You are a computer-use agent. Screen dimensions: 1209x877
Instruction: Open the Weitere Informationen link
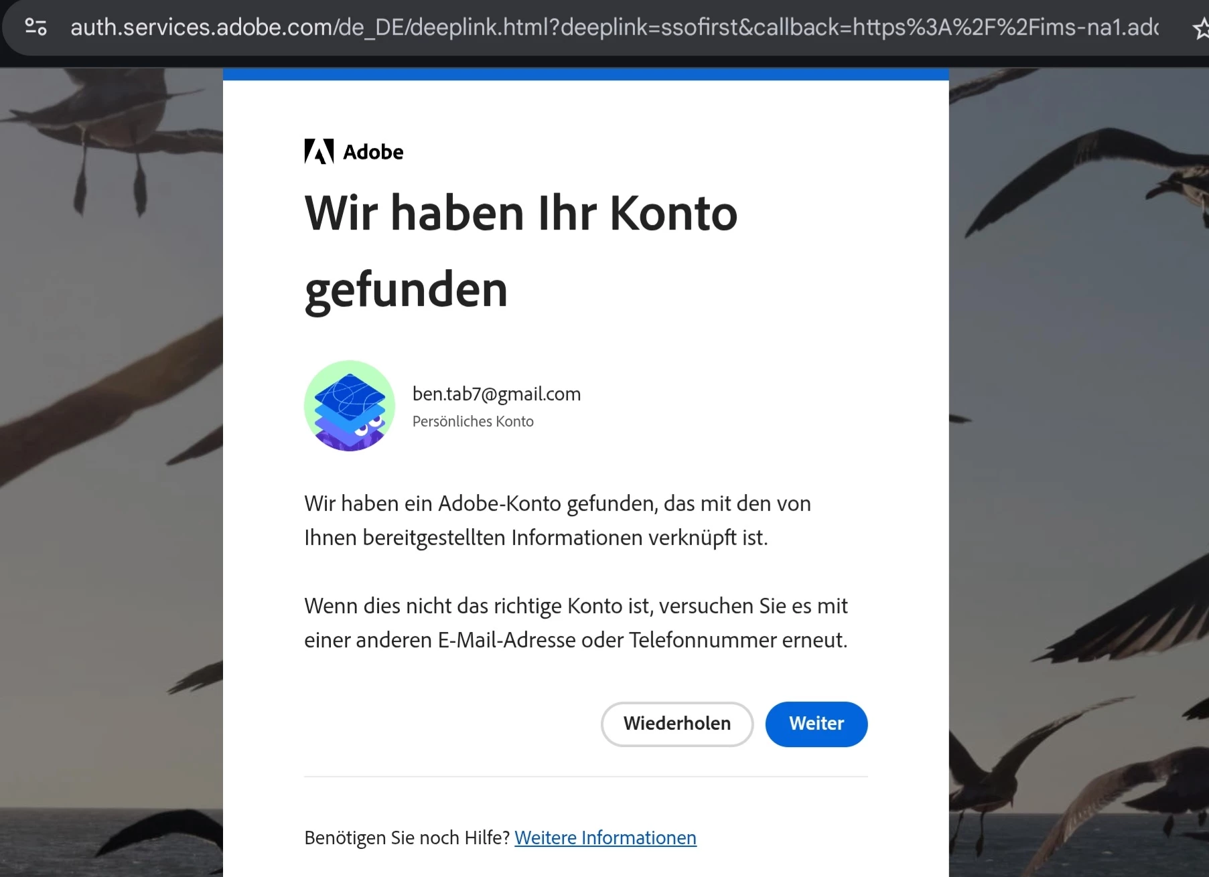(606, 838)
